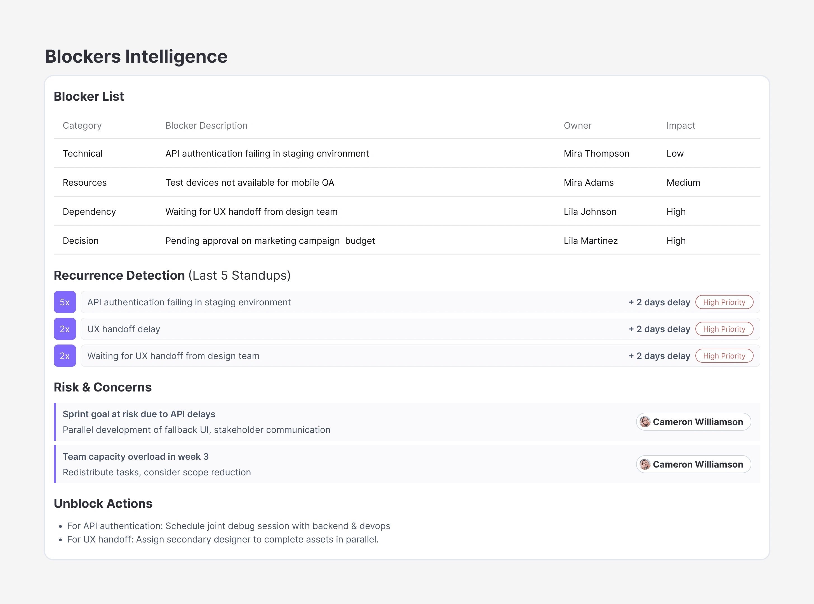Click the 2x badge beside Waiting for UX handoff

pos(65,356)
